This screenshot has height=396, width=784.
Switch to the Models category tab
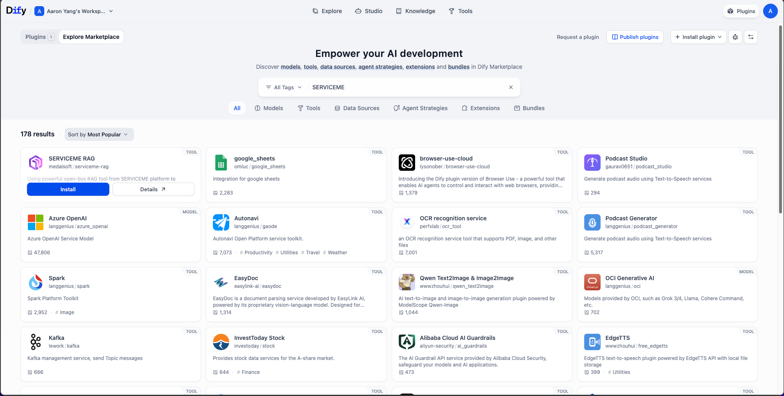pos(269,108)
